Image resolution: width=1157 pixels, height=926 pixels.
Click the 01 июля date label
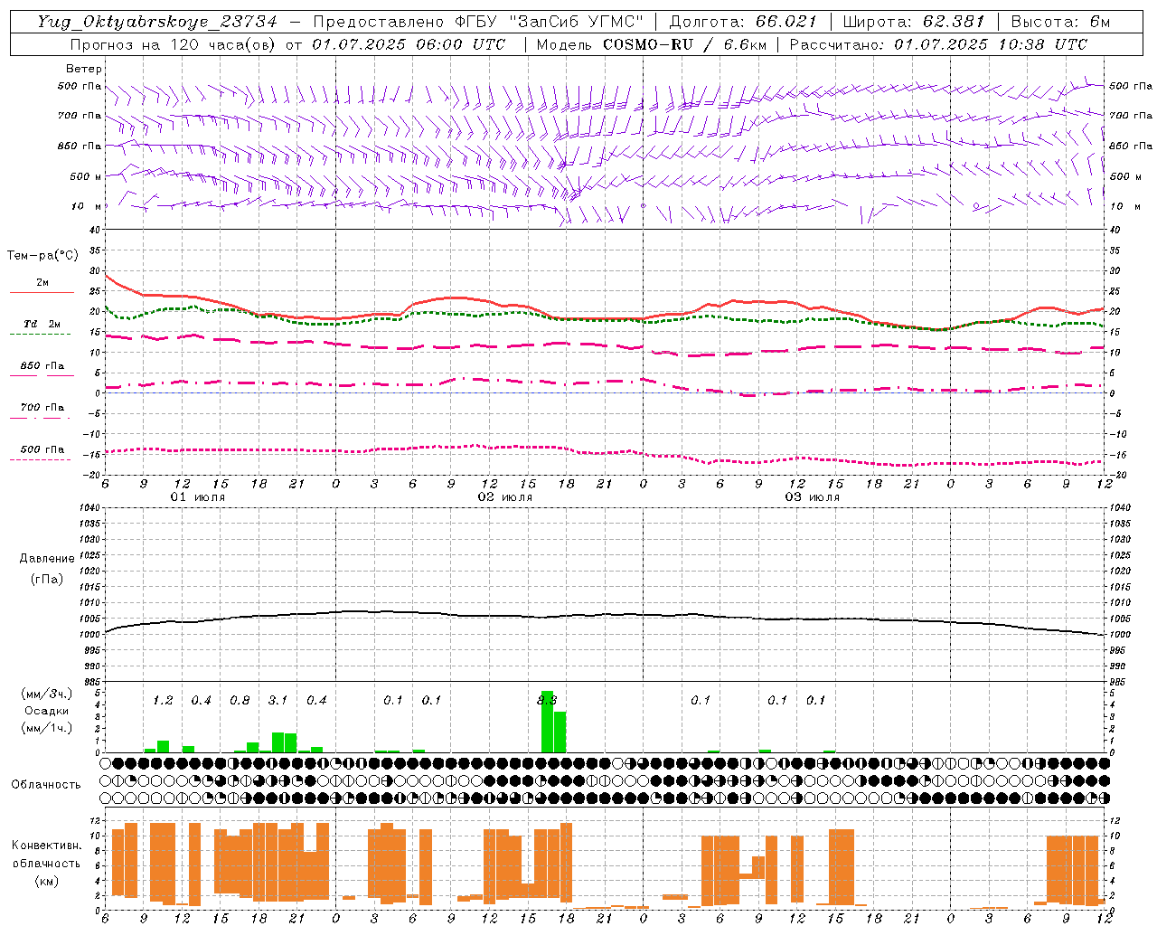198,497
